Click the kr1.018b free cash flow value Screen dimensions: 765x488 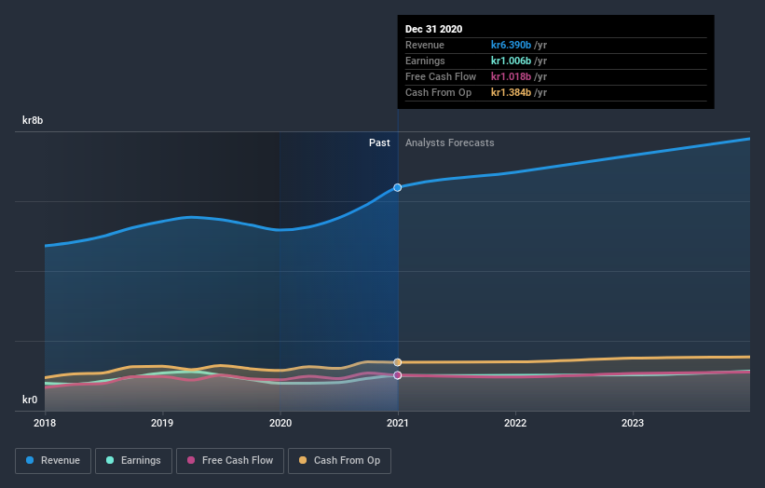point(511,76)
